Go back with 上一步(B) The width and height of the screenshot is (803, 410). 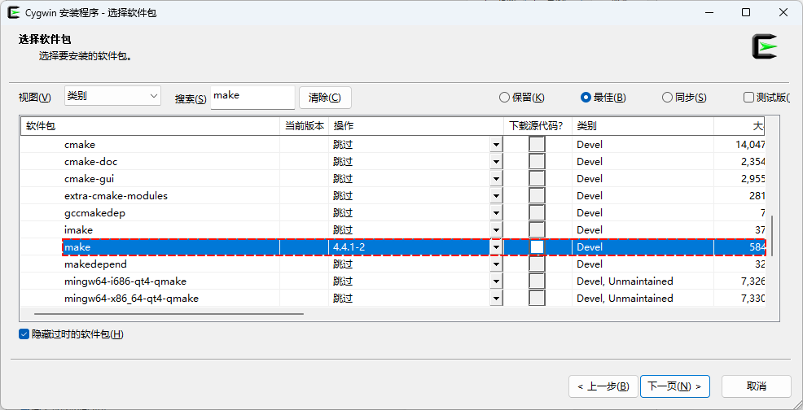click(x=603, y=386)
